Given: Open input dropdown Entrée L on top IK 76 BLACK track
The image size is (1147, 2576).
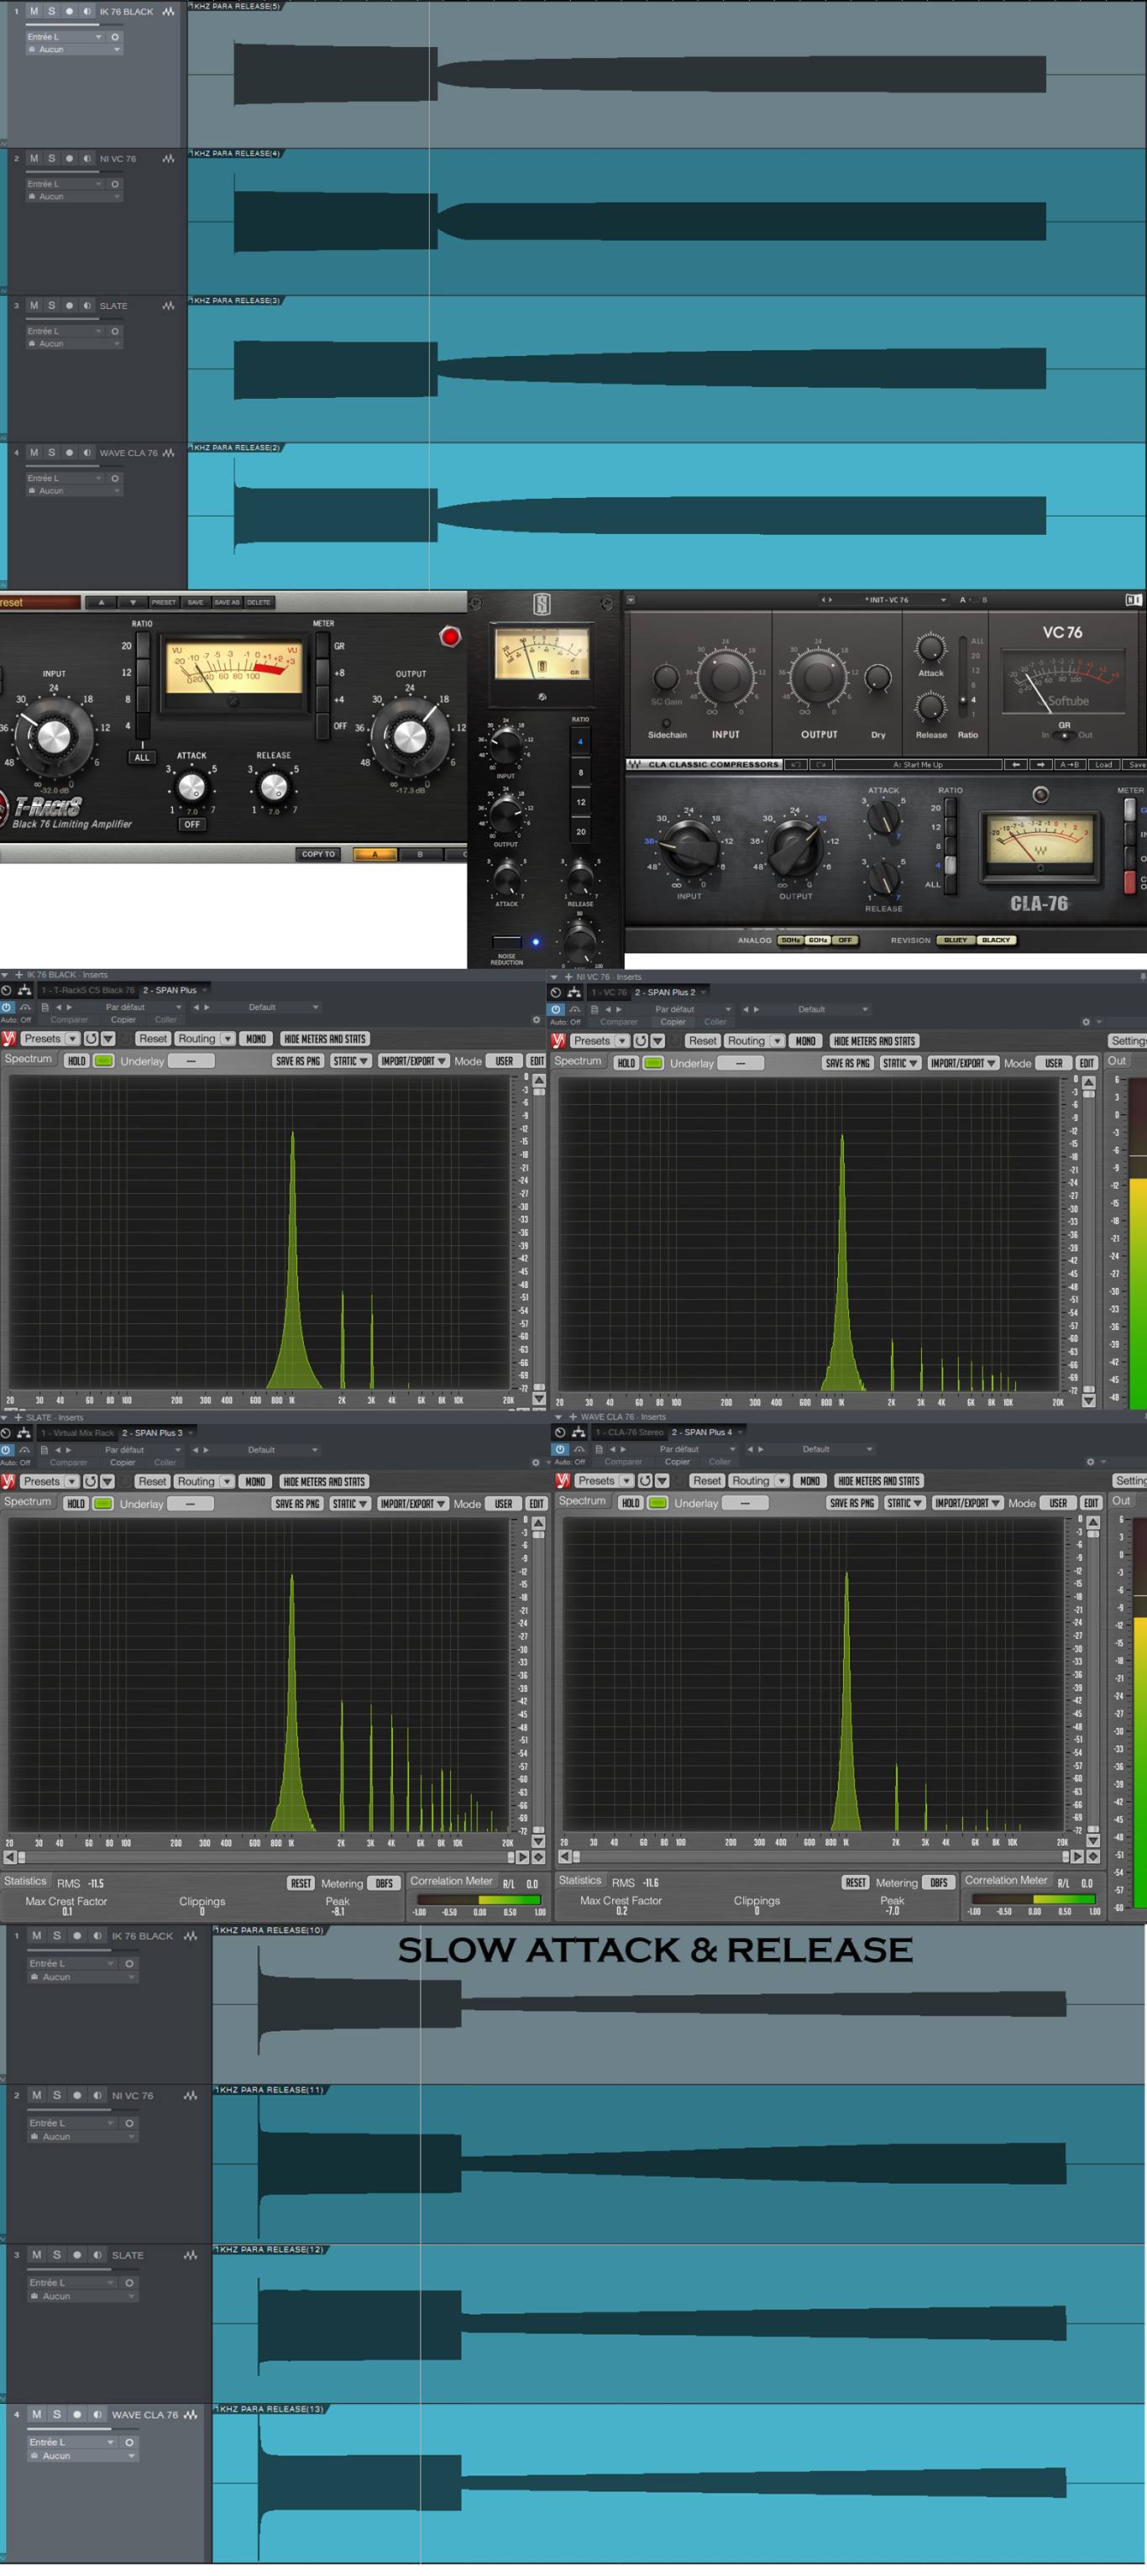Looking at the screenshot, I should [65, 37].
